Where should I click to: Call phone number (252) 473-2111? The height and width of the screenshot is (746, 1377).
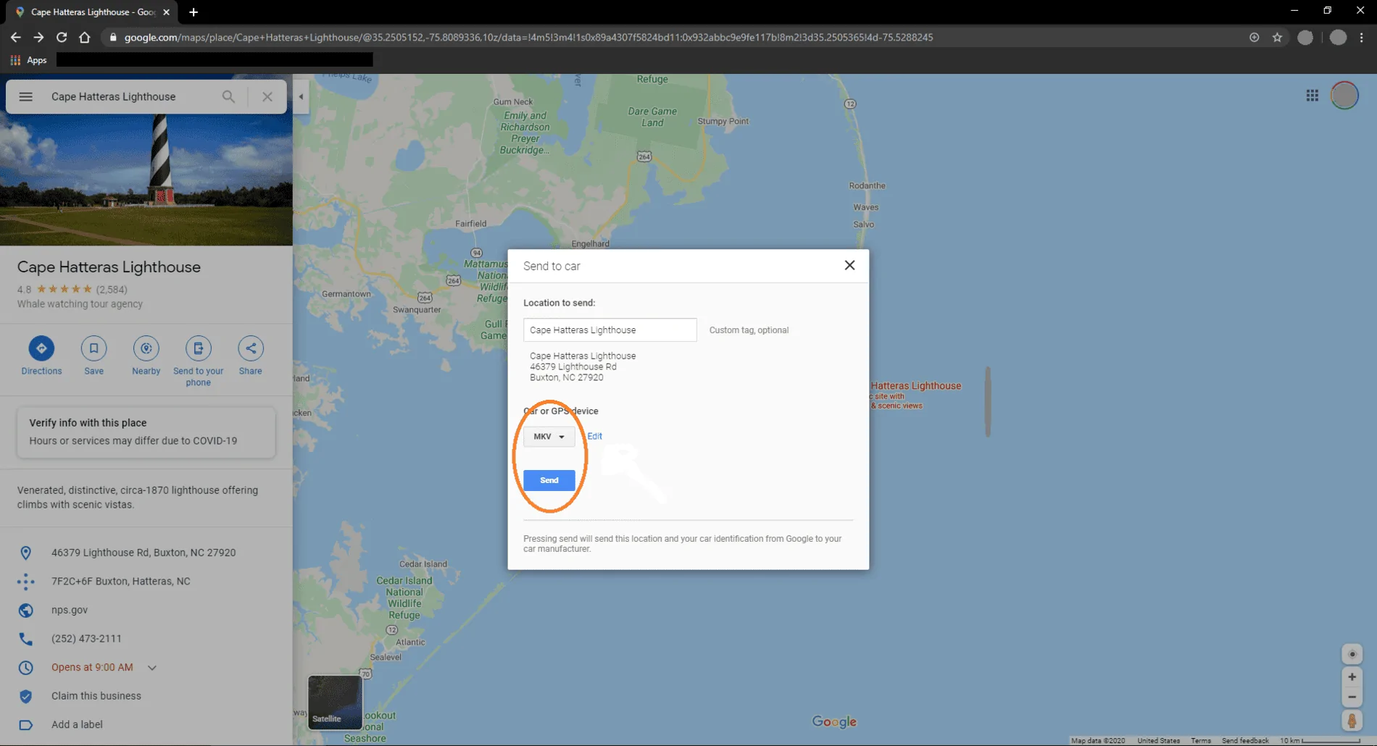pyautogui.click(x=86, y=638)
